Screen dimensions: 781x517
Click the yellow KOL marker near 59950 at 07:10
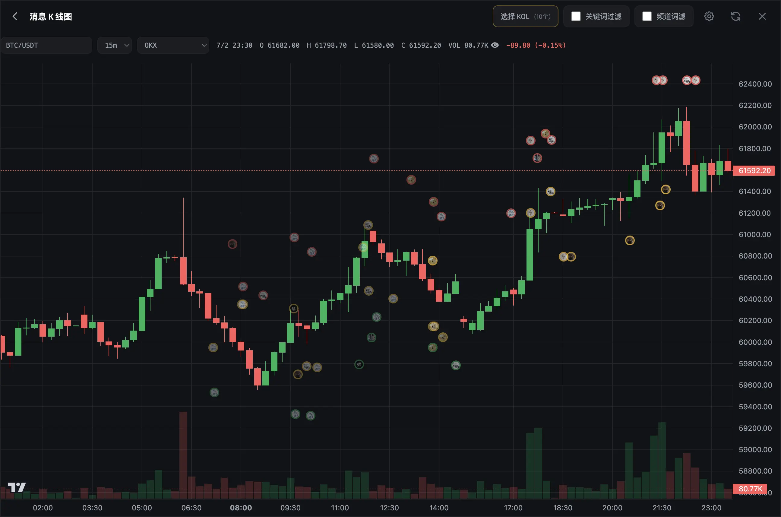click(x=213, y=347)
